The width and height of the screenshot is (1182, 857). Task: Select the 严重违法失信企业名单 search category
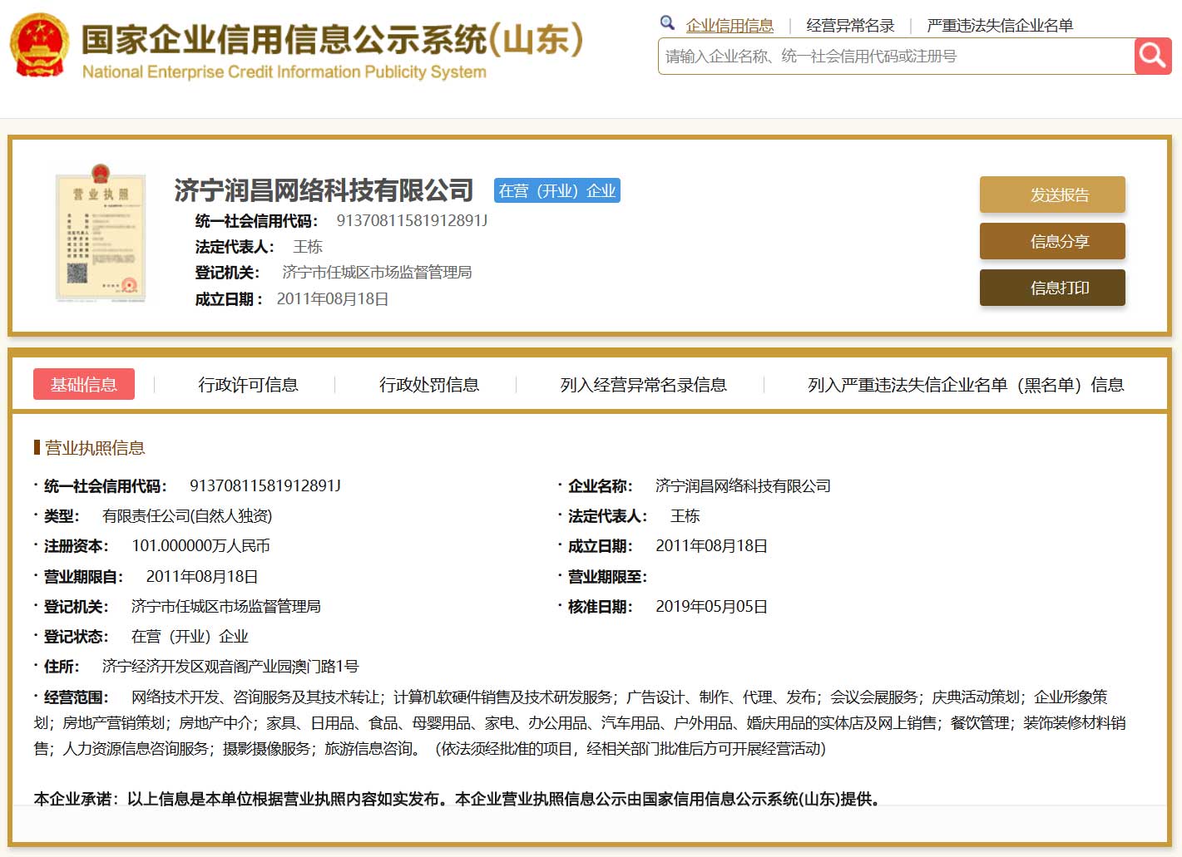1000,26
